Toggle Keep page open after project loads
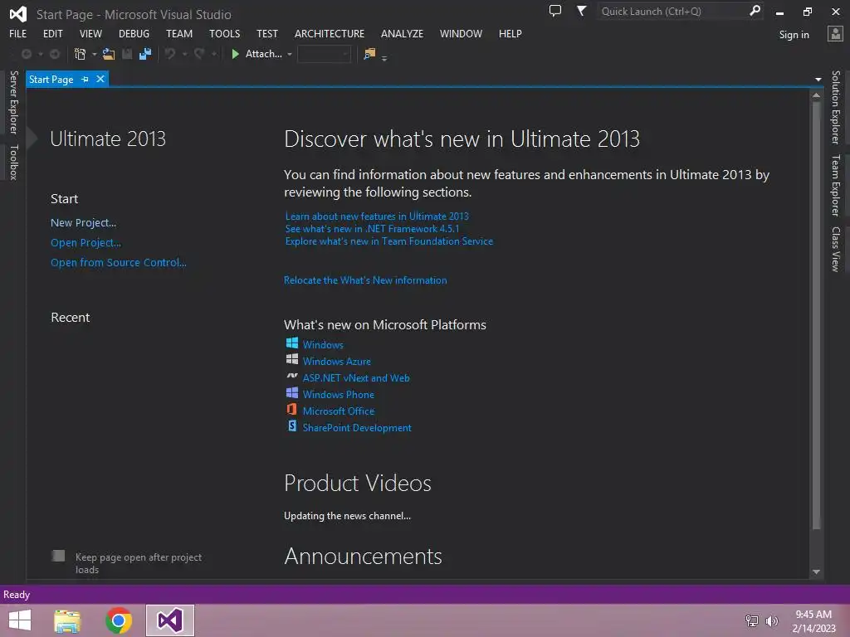850x637 pixels. click(58, 556)
